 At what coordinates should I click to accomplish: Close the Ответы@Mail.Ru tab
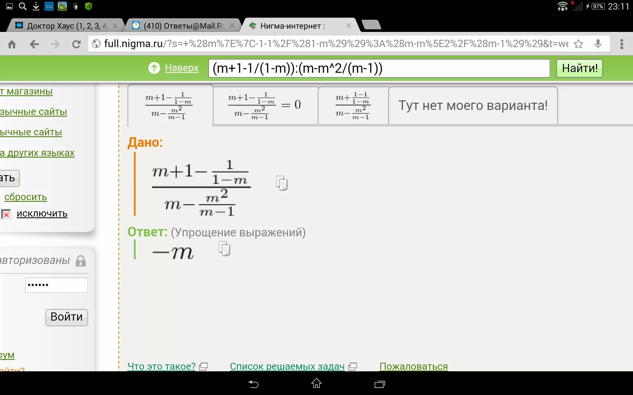tap(232, 25)
